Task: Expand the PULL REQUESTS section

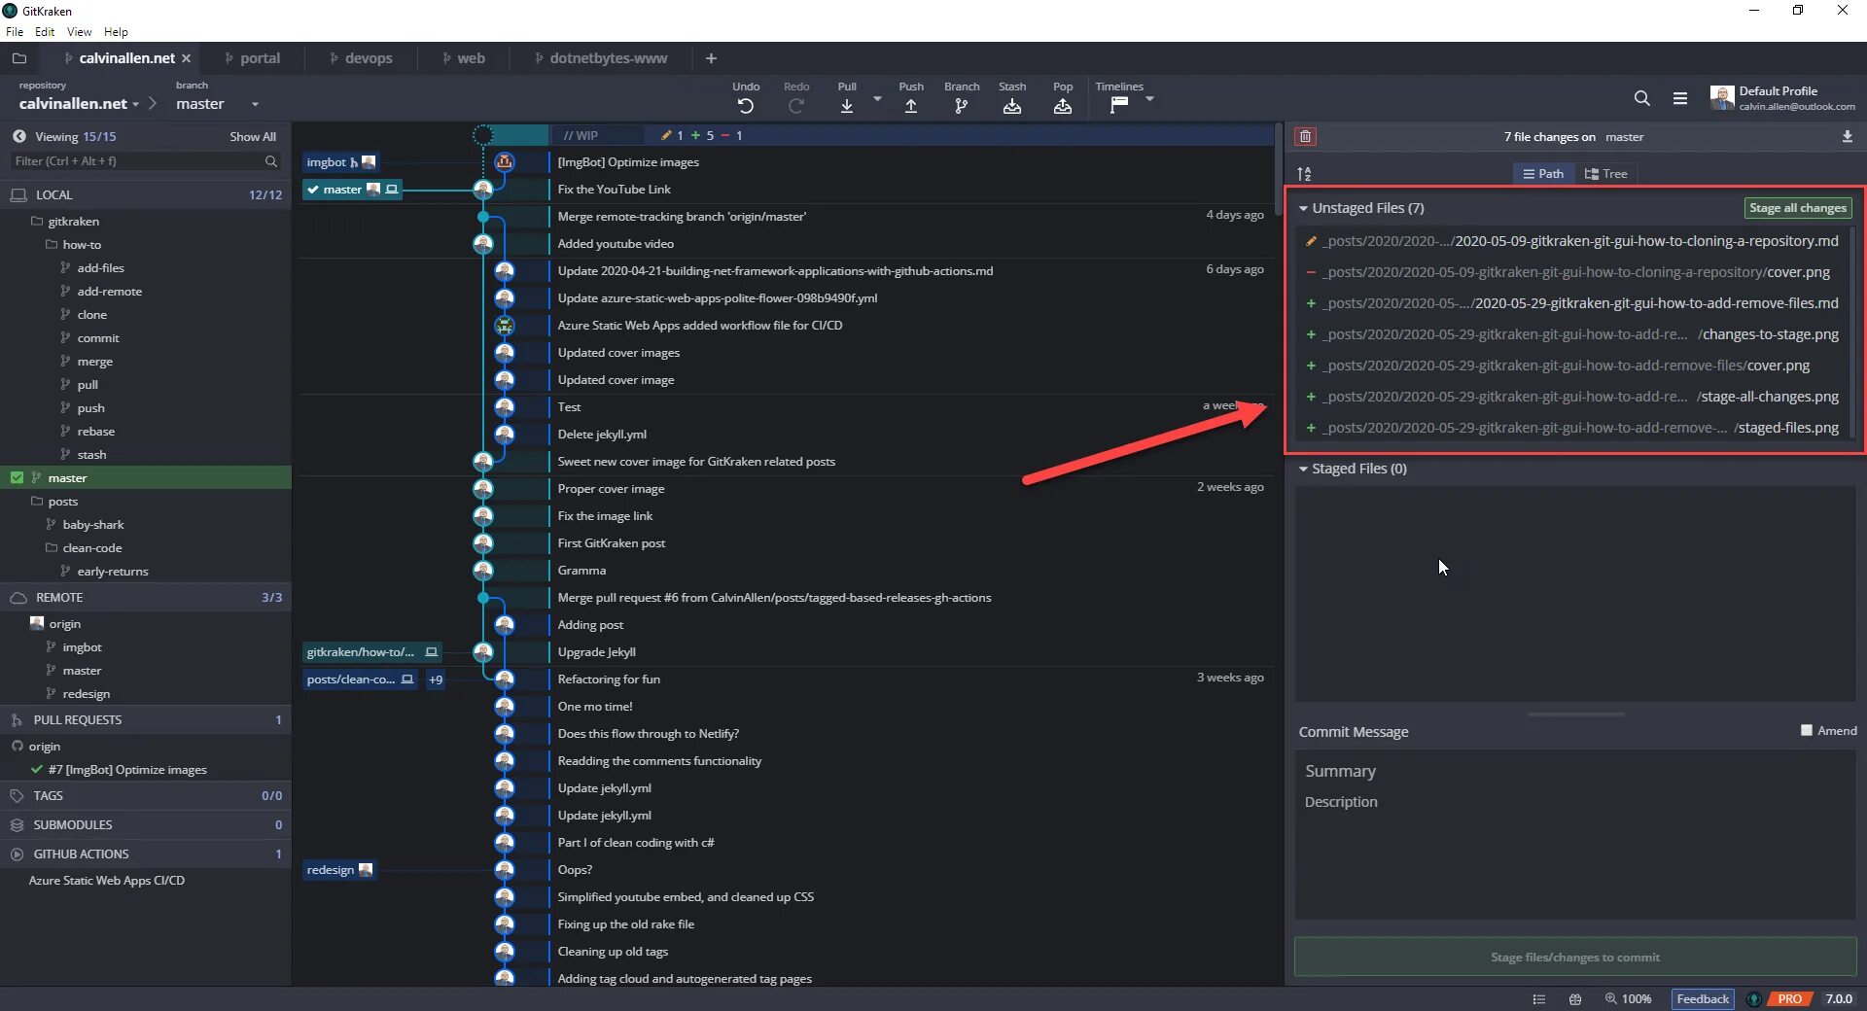Action: click(x=146, y=719)
